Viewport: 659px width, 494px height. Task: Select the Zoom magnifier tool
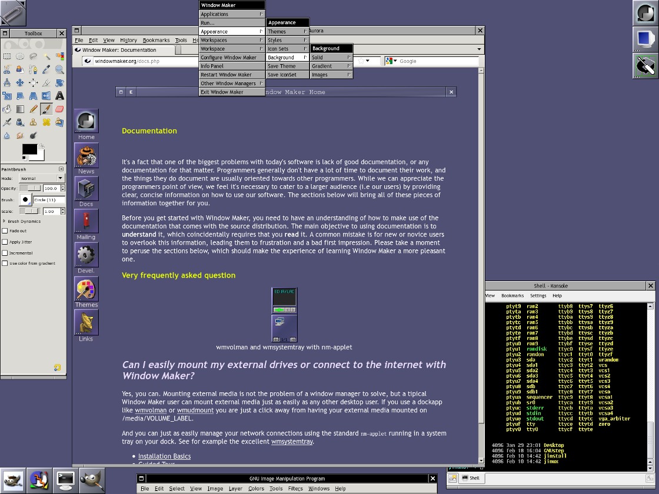click(x=59, y=69)
